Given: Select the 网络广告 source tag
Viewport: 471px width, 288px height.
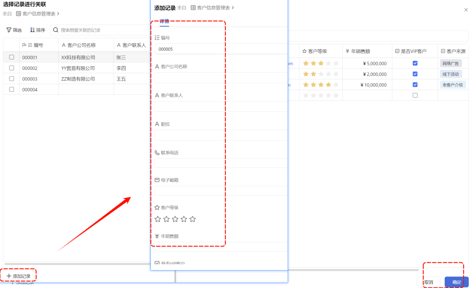Looking at the screenshot, I should [451, 63].
